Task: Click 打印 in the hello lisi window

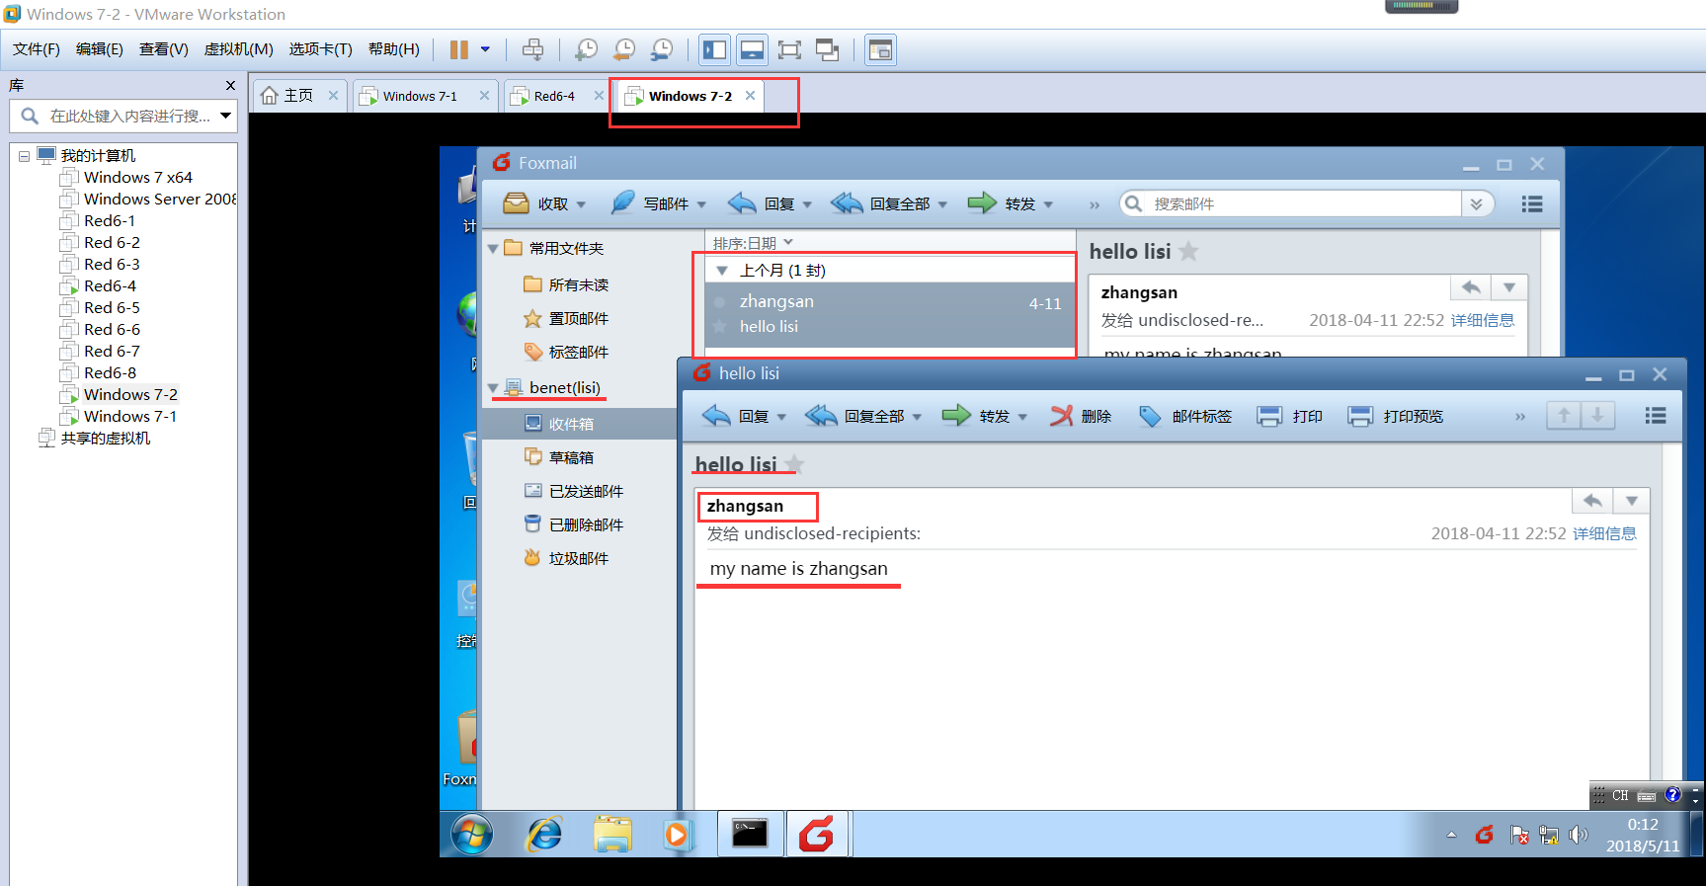Action: point(1290,416)
